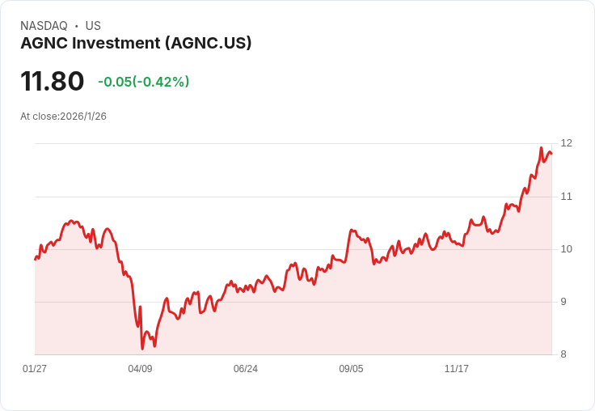Click the 10 price axis label

[x=566, y=248]
